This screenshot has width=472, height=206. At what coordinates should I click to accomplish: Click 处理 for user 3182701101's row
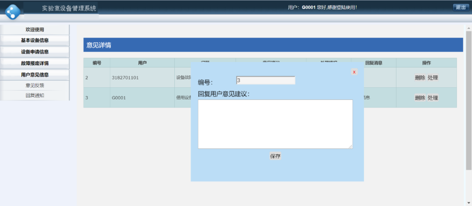coord(433,78)
